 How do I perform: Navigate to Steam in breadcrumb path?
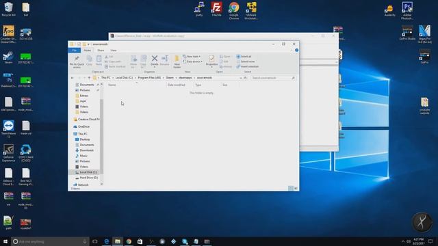pos(170,78)
